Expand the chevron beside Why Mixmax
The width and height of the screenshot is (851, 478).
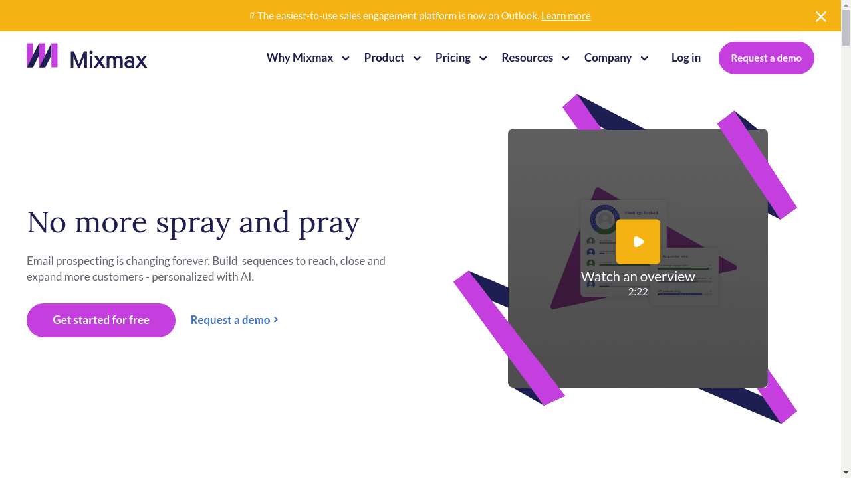pyautogui.click(x=346, y=58)
